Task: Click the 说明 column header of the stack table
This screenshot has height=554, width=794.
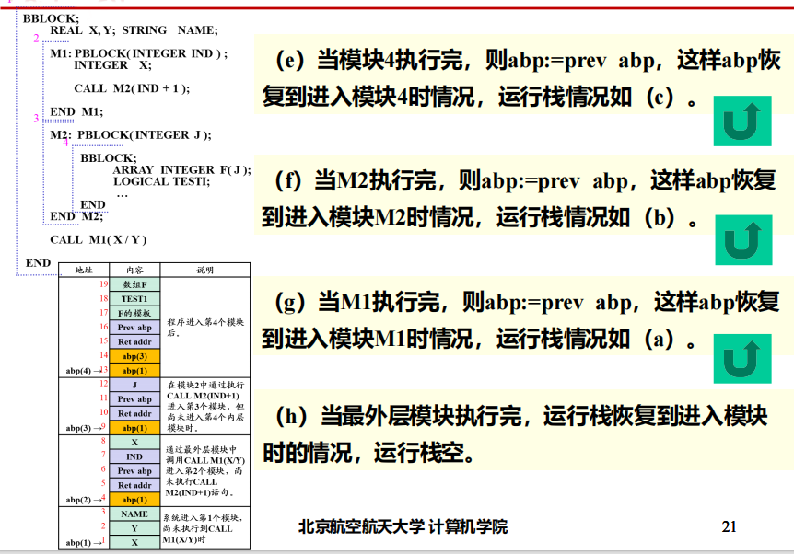Action: (x=205, y=271)
